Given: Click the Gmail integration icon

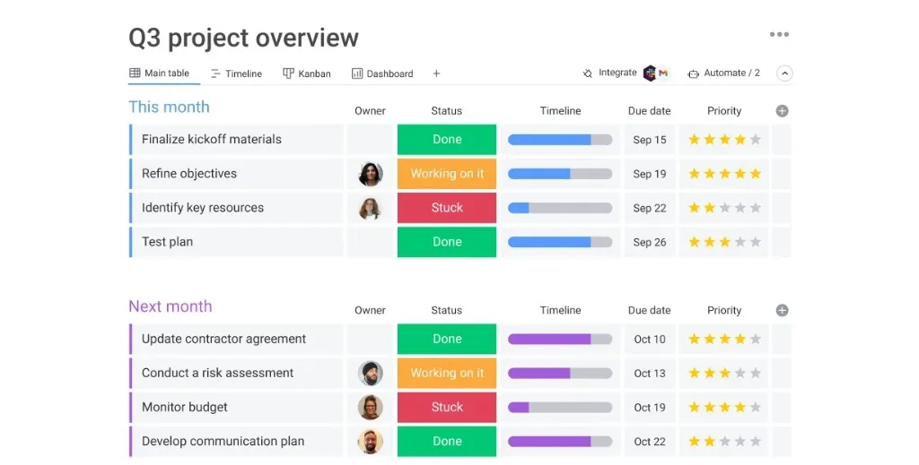Looking at the screenshot, I should pyautogui.click(x=663, y=73).
